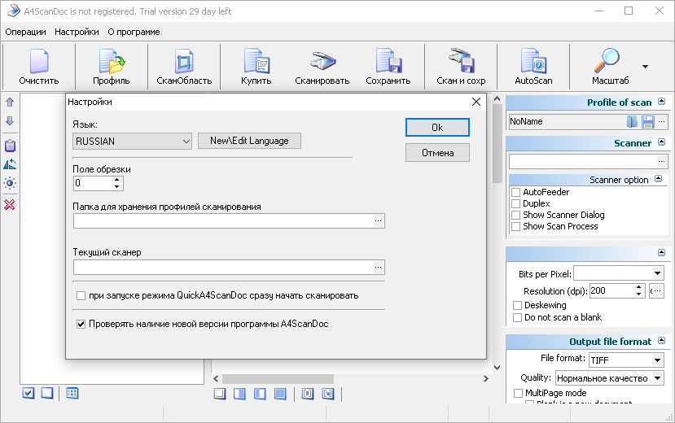This screenshot has width=675, height=423.
Task: Open the RUSSIAN language dropdown
Action: click(x=132, y=141)
